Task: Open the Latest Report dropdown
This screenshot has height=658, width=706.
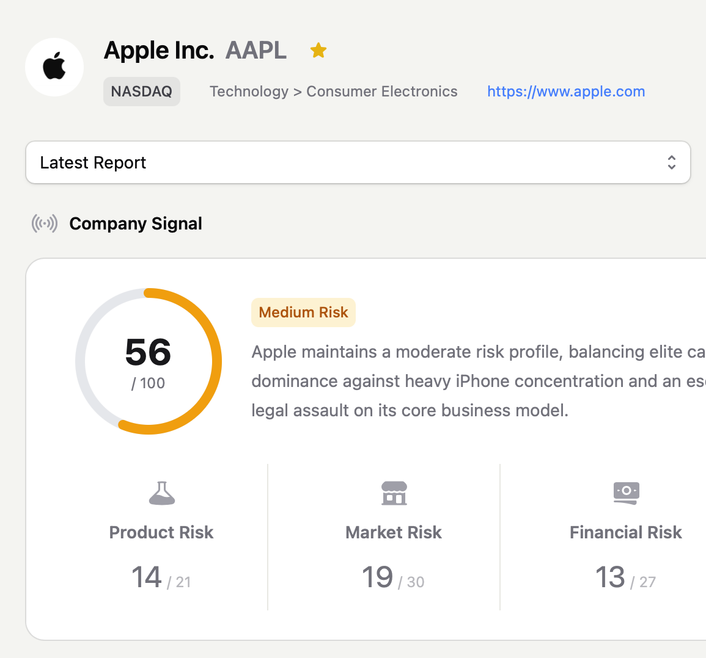Action: pos(358,162)
